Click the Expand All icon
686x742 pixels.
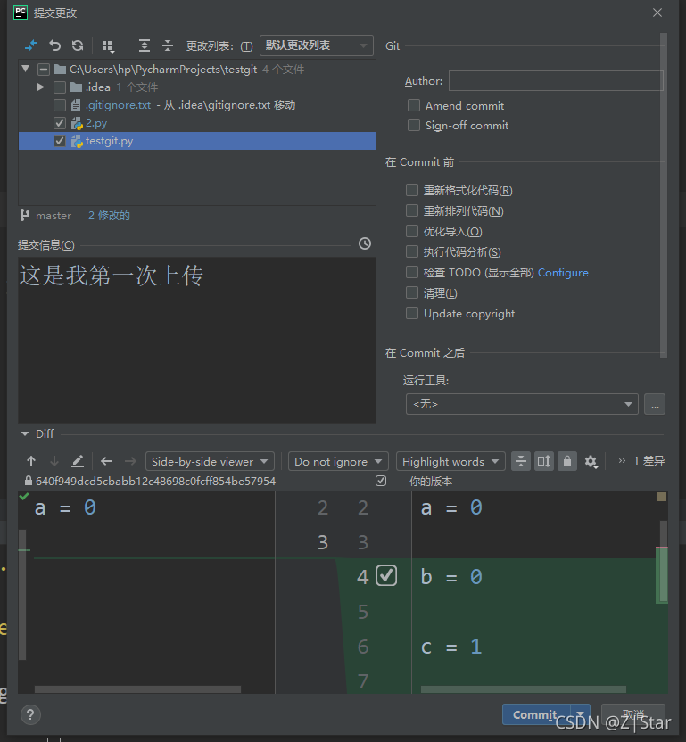pos(145,45)
